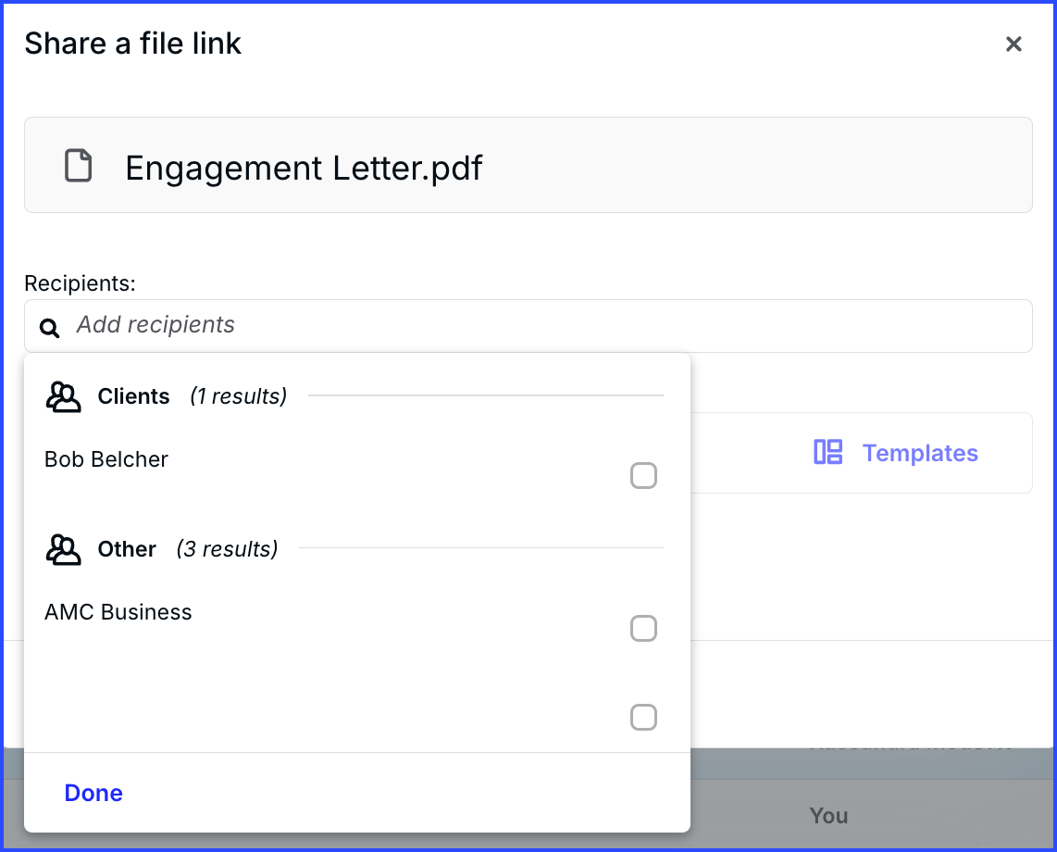Screen dimensions: 1057x852
Task: Focus the Add recipients search field
Action: pos(528,326)
